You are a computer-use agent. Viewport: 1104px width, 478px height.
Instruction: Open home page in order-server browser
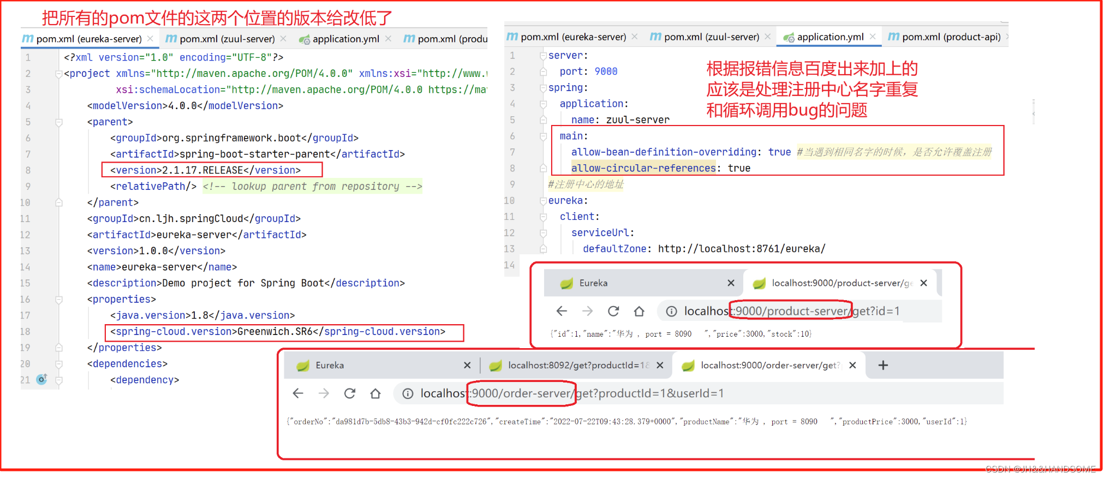(x=375, y=393)
